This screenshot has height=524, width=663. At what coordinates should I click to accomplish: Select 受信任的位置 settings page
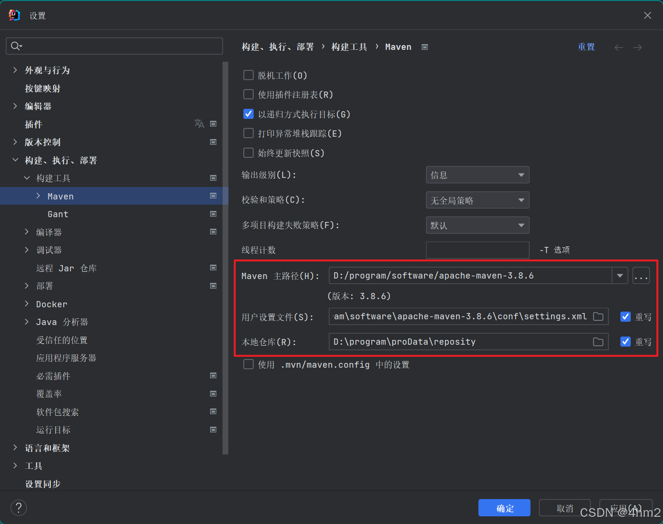62,340
